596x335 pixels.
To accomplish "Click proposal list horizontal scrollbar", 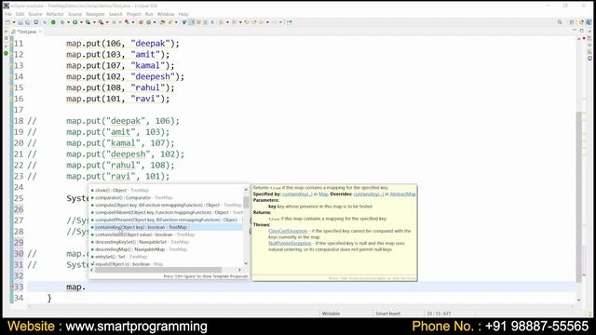I will coord(158,270).
